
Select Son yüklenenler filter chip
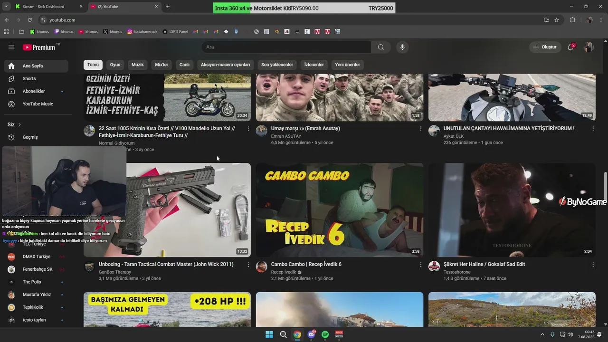click(x=277, y=65)
